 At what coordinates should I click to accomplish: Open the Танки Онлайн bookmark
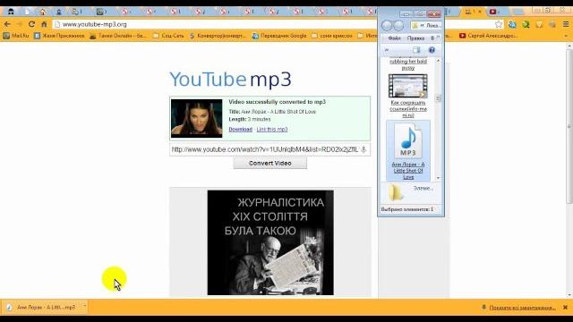click(117, 36)
